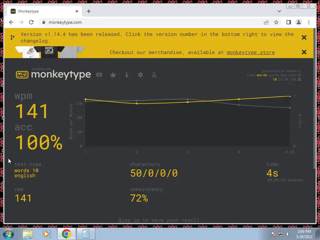Go back in browser history
This screenshot has height=240, width=320.
(x=11, y=22)
